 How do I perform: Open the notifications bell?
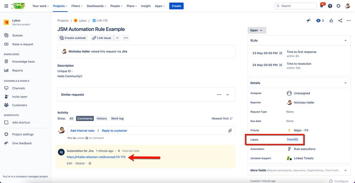(x=322, y=6)
